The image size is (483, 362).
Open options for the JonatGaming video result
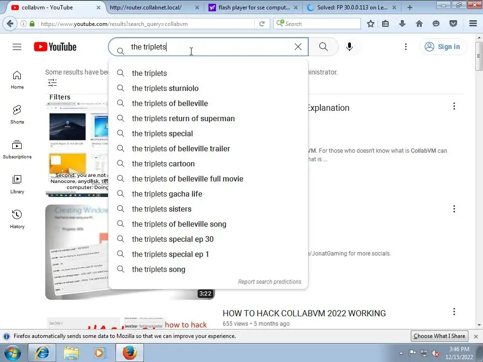point(454,209)
